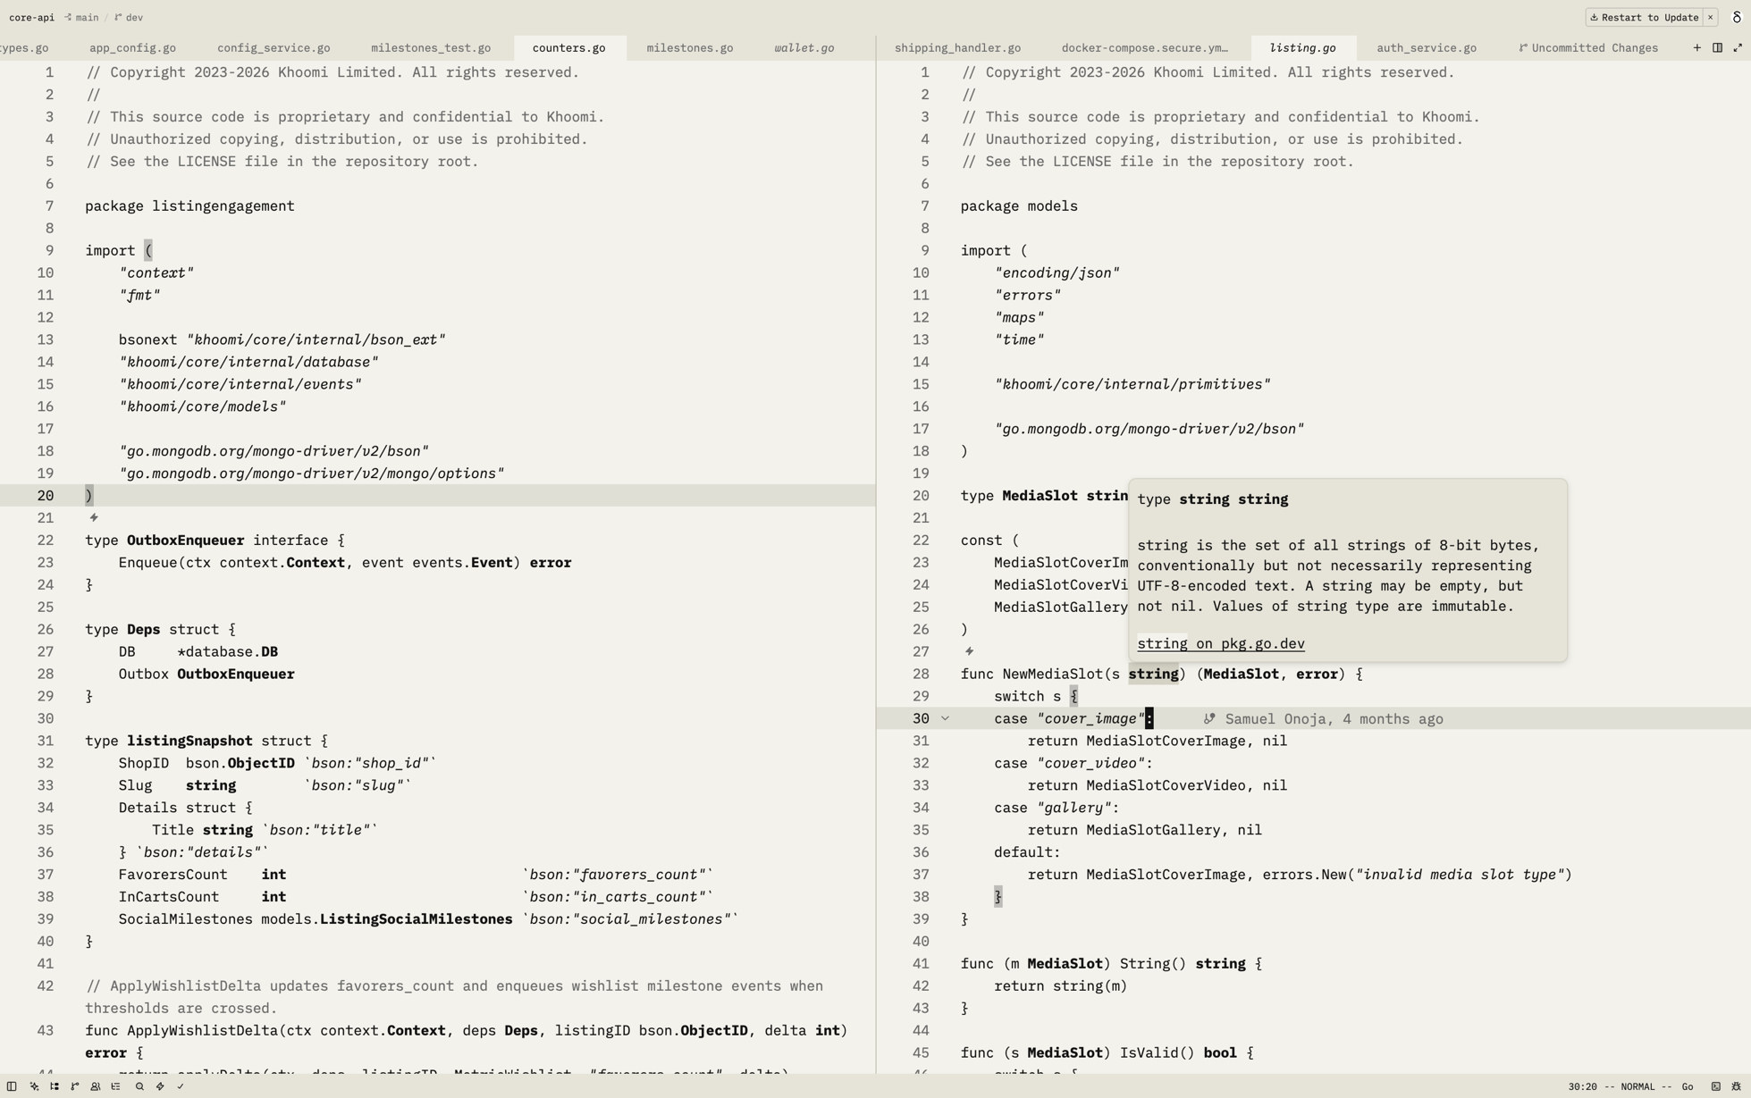Switch to the milestones_test.go tab
The image size is (1751, 1098).
tap(431, 47)
